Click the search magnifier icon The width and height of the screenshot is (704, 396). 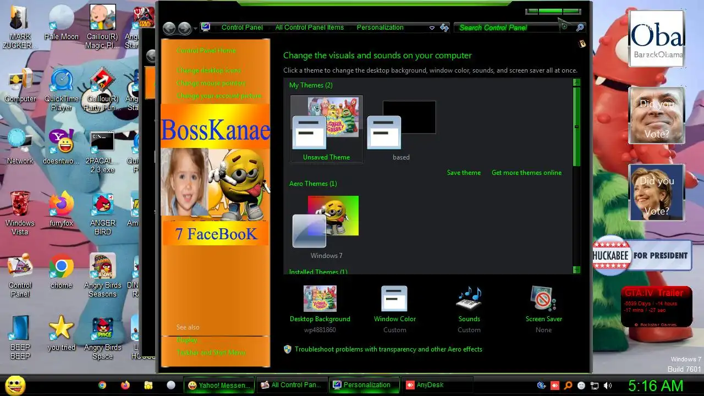[x=580, y=28]
